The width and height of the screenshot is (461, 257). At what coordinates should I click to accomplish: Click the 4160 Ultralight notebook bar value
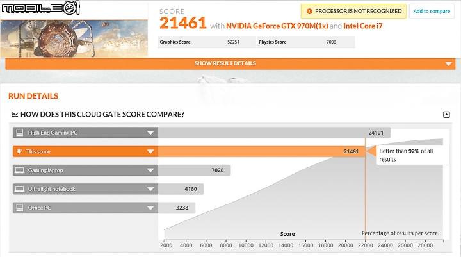pos(191,189)
